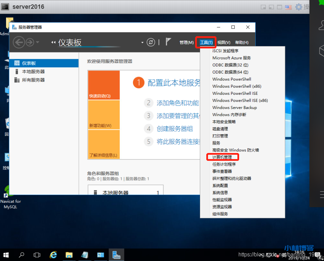Click the back navigation arrow
This screenshot has height=261, width=324.
click(19, 42)
